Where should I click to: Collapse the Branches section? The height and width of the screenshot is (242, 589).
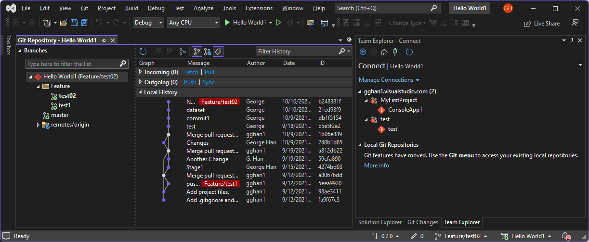[20, 51]
